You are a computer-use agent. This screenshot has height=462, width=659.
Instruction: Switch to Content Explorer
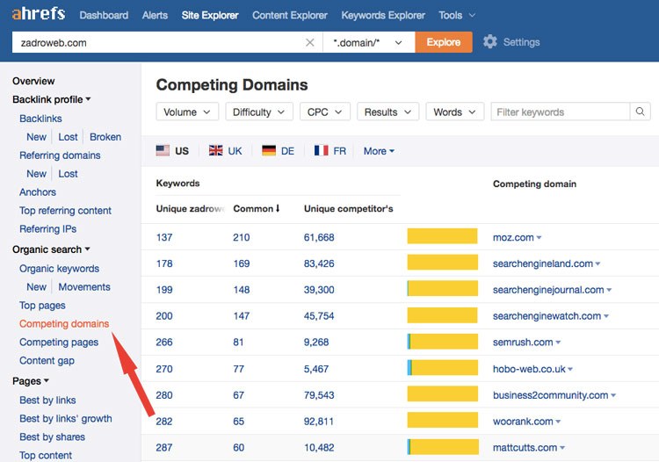290,15
